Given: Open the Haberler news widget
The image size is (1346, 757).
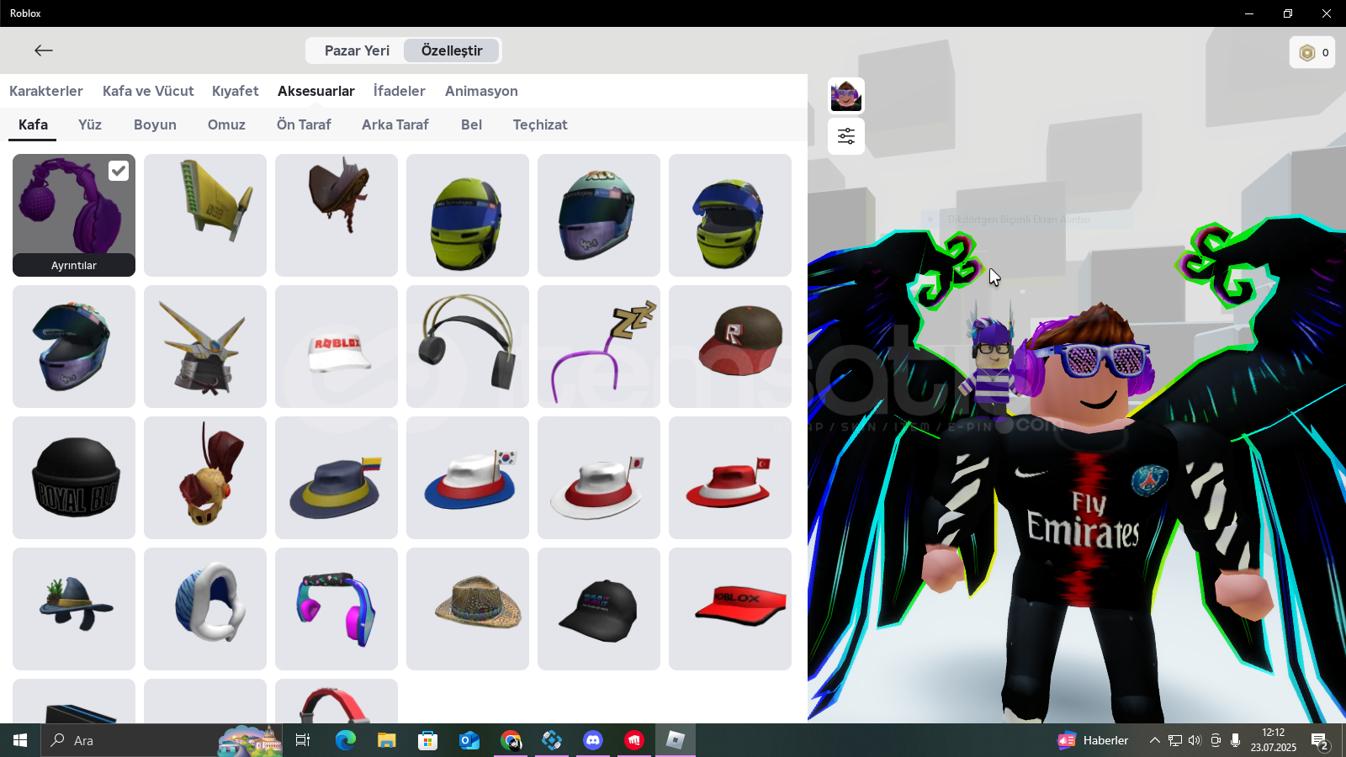Looking at the screenshot, I should [1093, 740].
